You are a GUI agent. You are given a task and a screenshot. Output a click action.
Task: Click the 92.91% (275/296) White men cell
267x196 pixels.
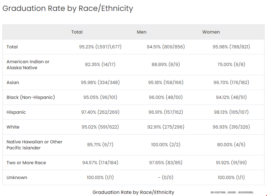[166, 127]
